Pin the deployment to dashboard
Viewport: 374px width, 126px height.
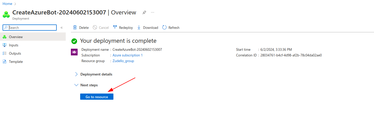click(x=144, y=12)
